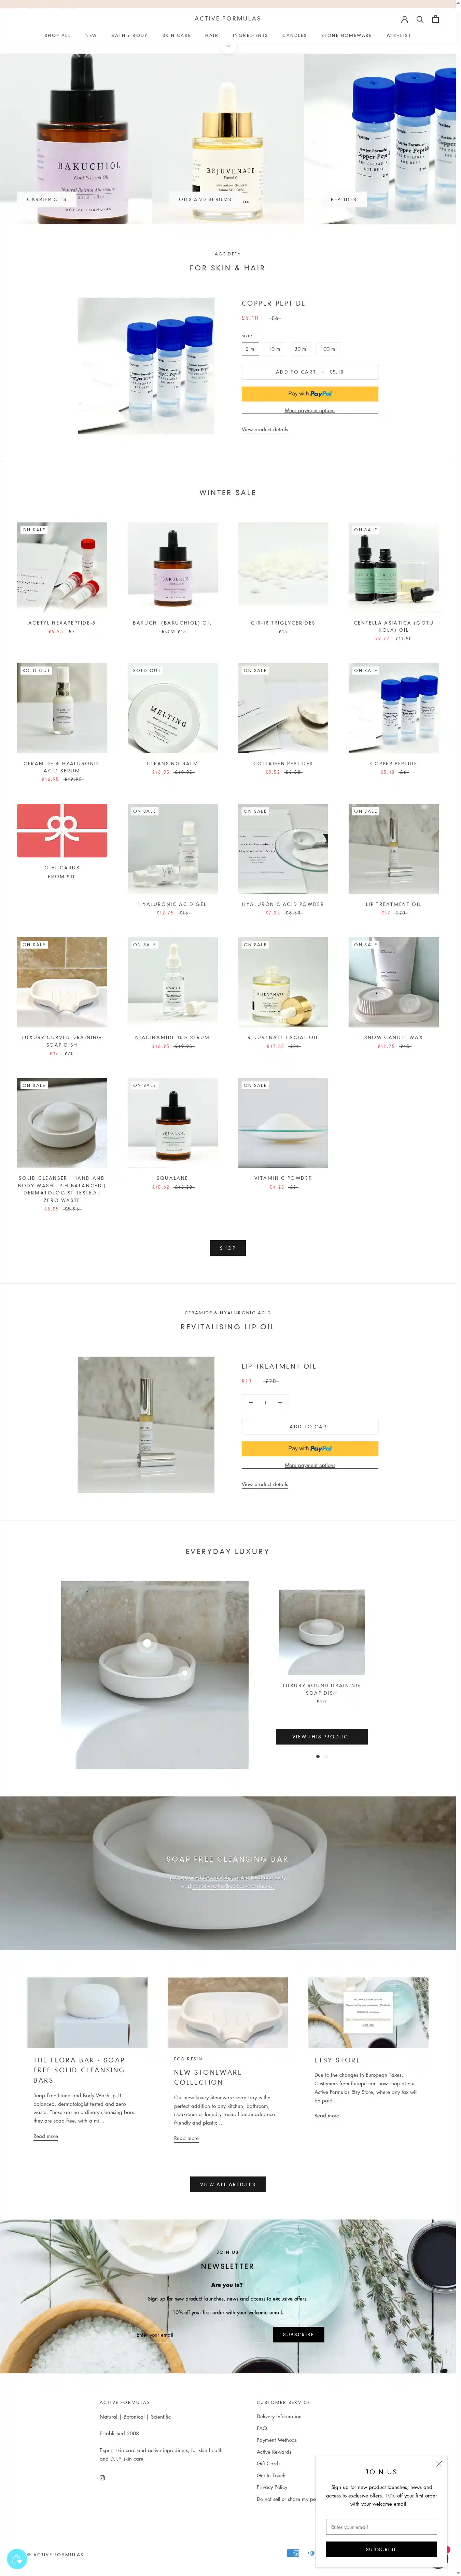Select second slideshow dot under Everyday Luxury
Screen dimensions: 461x2576
pos(326,1756)
